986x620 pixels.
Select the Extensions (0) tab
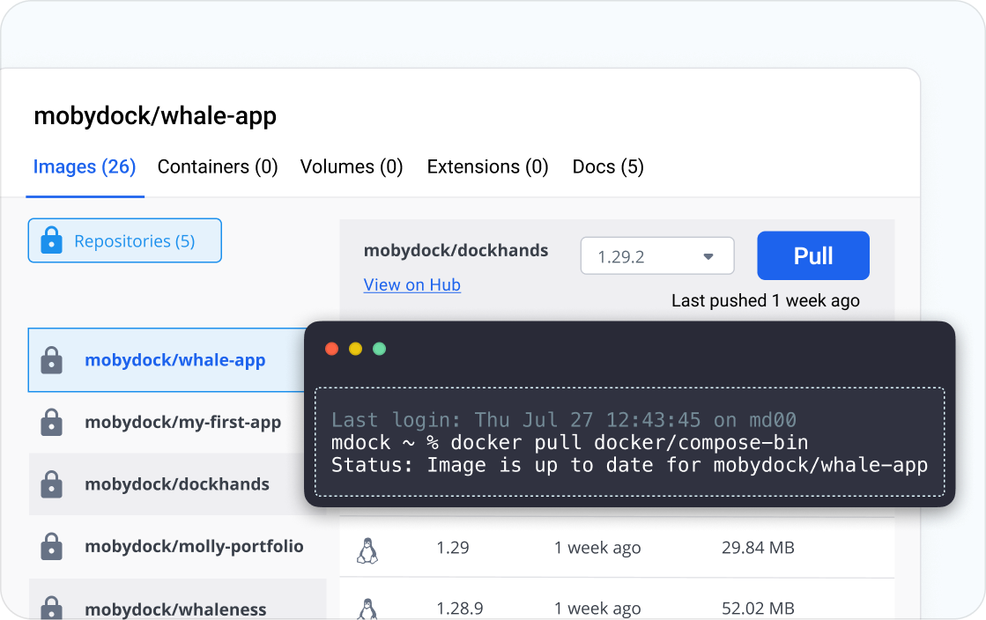click(487, 166)
